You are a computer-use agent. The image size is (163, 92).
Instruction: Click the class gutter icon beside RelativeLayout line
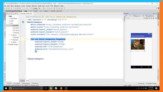[x=23, y=22]
